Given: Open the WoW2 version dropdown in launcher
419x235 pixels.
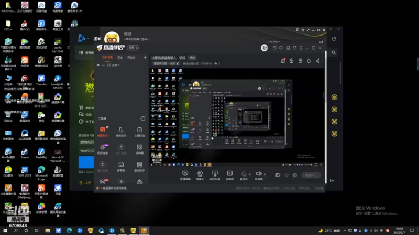Looking at the screenshot, I should (86, 150).
